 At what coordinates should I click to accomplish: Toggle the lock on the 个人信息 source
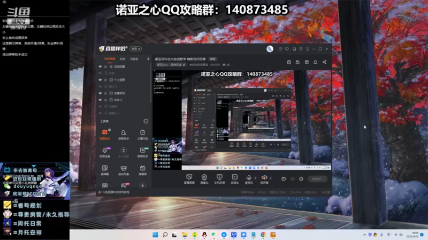(x=105, y=79)
